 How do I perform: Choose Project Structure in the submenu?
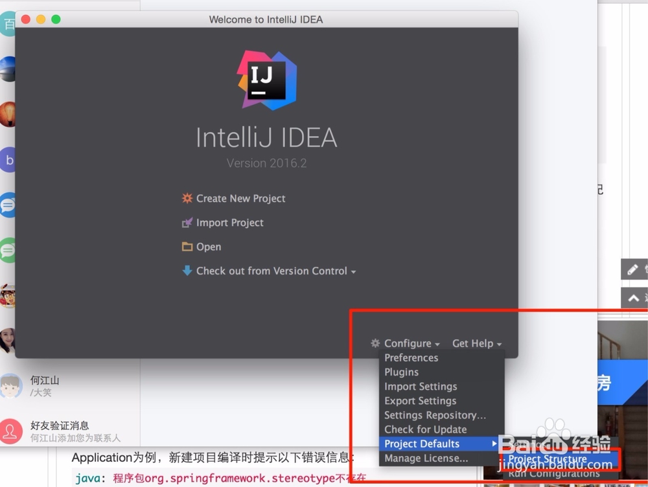click(x=560, y=459)
